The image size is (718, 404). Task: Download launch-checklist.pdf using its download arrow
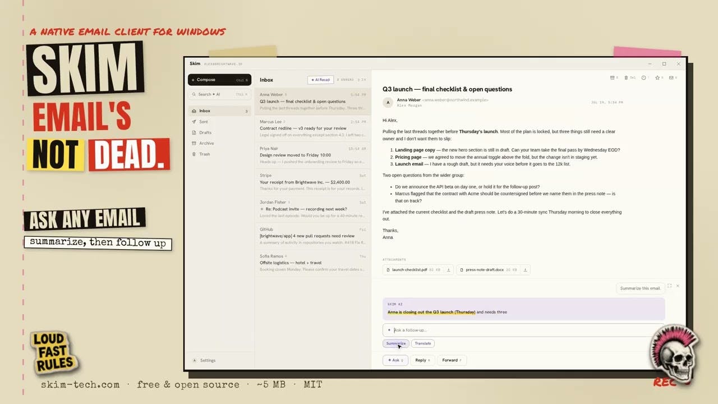pyautogui.click(x=448, y=270)
